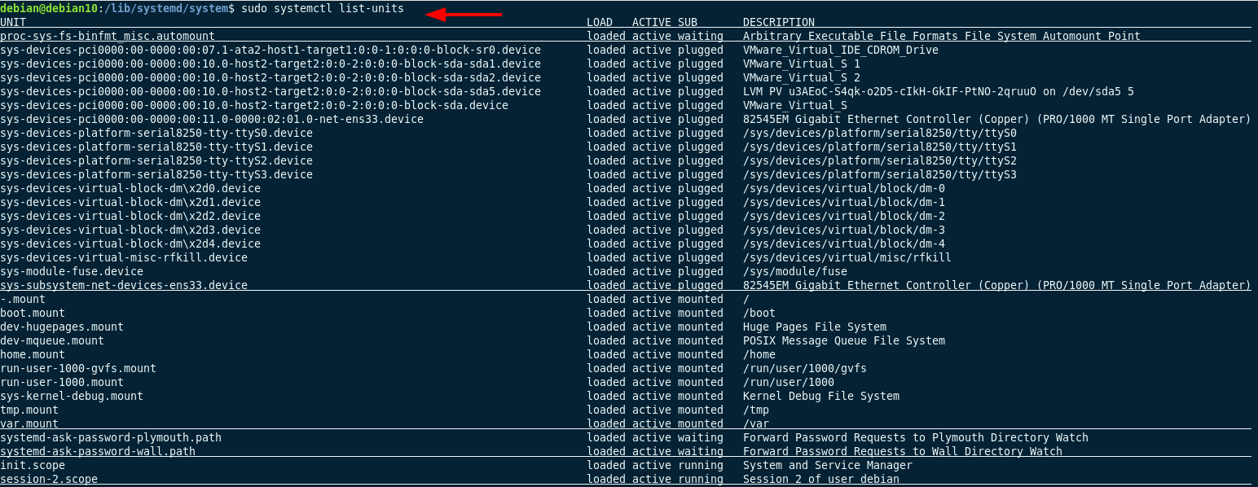Select the block-sda-sda5.device unit name
This screenshot has height=487, width=1258.
pos(271,91)
